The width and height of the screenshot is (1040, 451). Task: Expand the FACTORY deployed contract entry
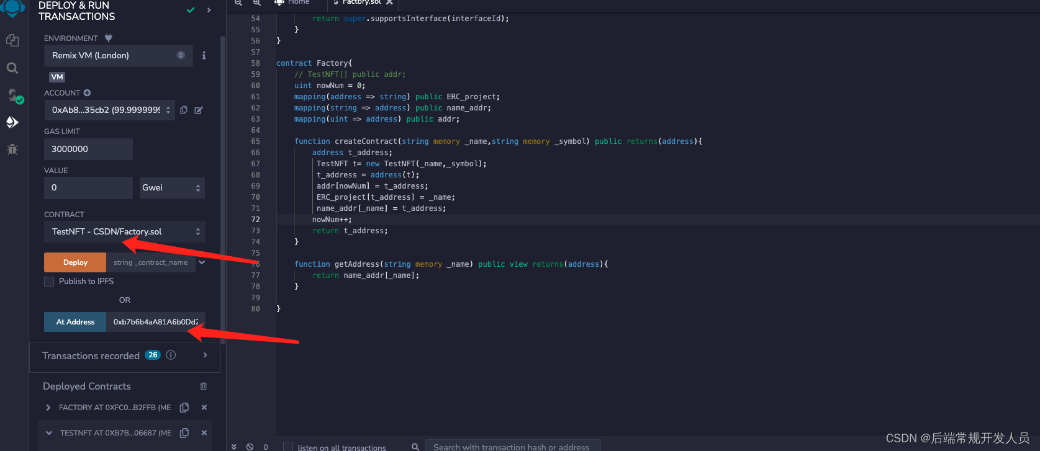click(x=48, y=408)
